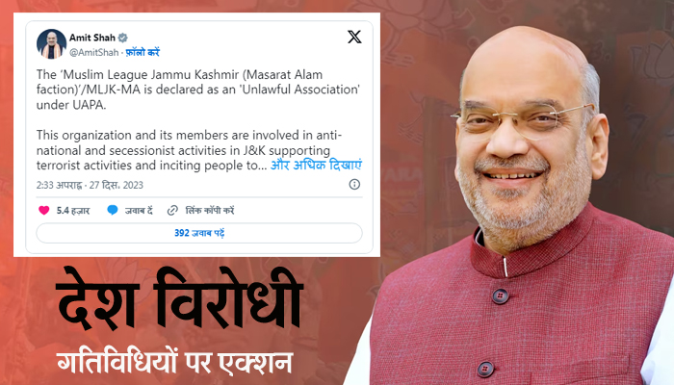Click the blue reply bubble icon

(113, 210)
